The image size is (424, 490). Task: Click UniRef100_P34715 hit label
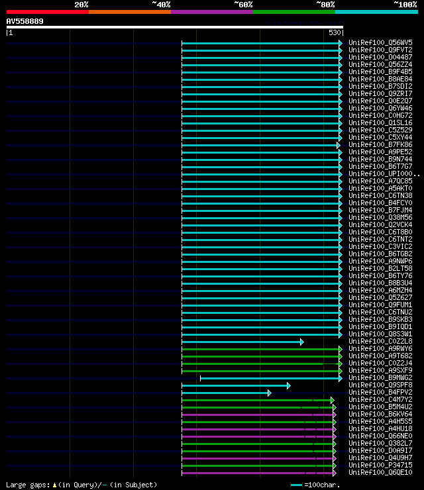pos(380,465)
